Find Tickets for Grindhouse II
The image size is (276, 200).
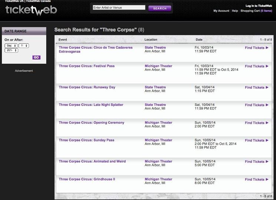tap(256, 180)
